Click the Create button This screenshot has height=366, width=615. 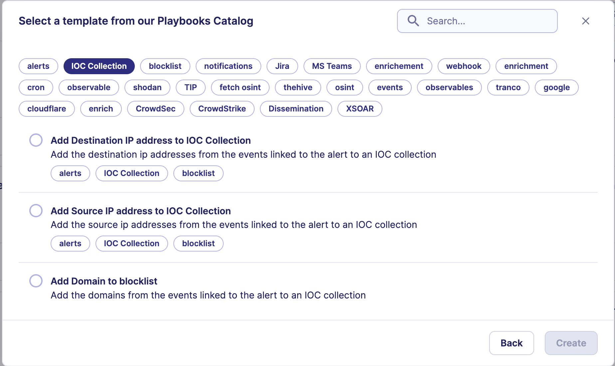pos(571,343)
